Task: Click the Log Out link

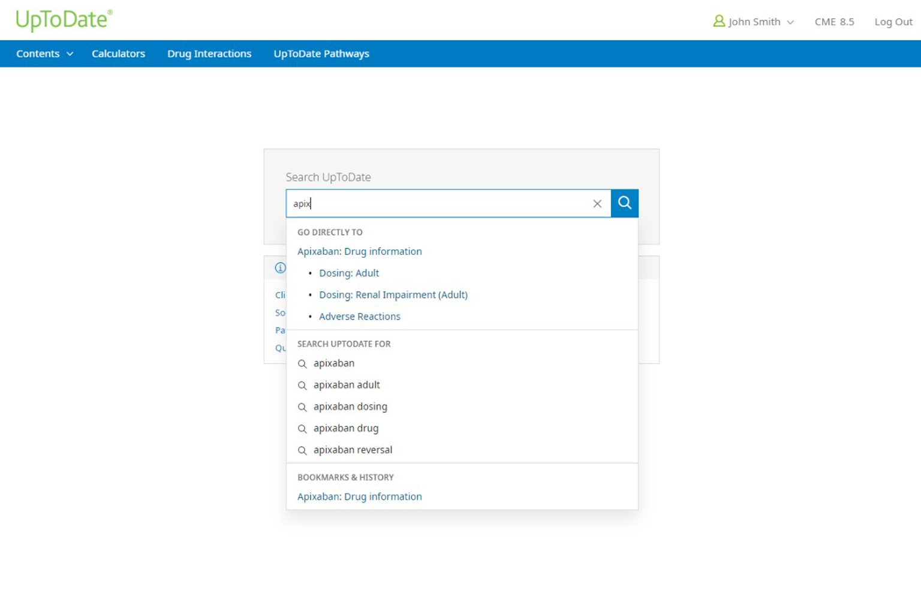Action: tap(893, 22)
